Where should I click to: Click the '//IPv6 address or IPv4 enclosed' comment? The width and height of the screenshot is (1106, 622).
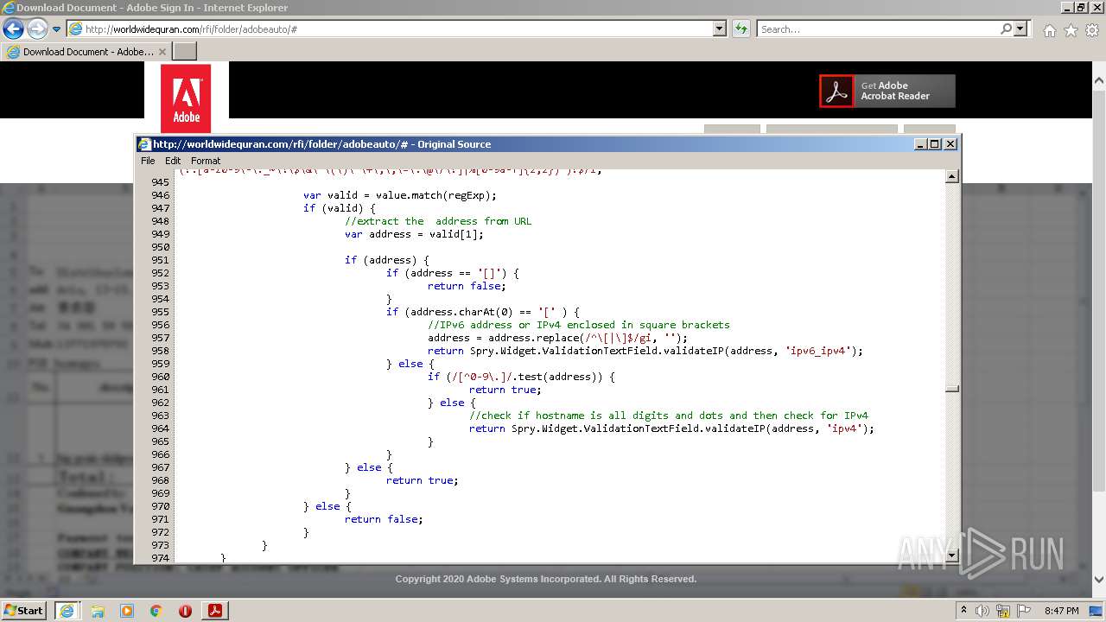click(578, 325)
